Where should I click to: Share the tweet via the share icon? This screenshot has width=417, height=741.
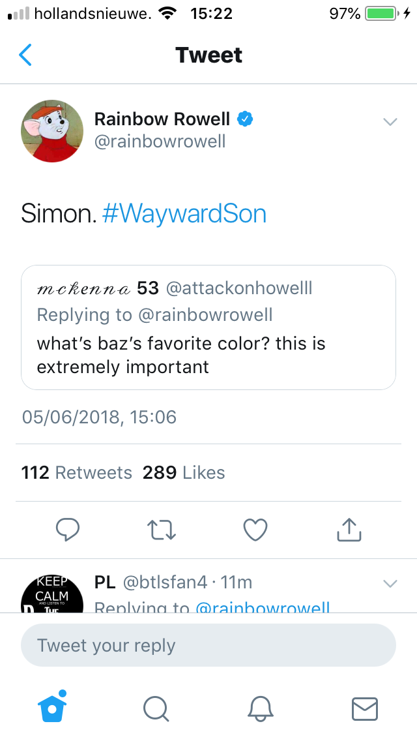coord(349,530)
